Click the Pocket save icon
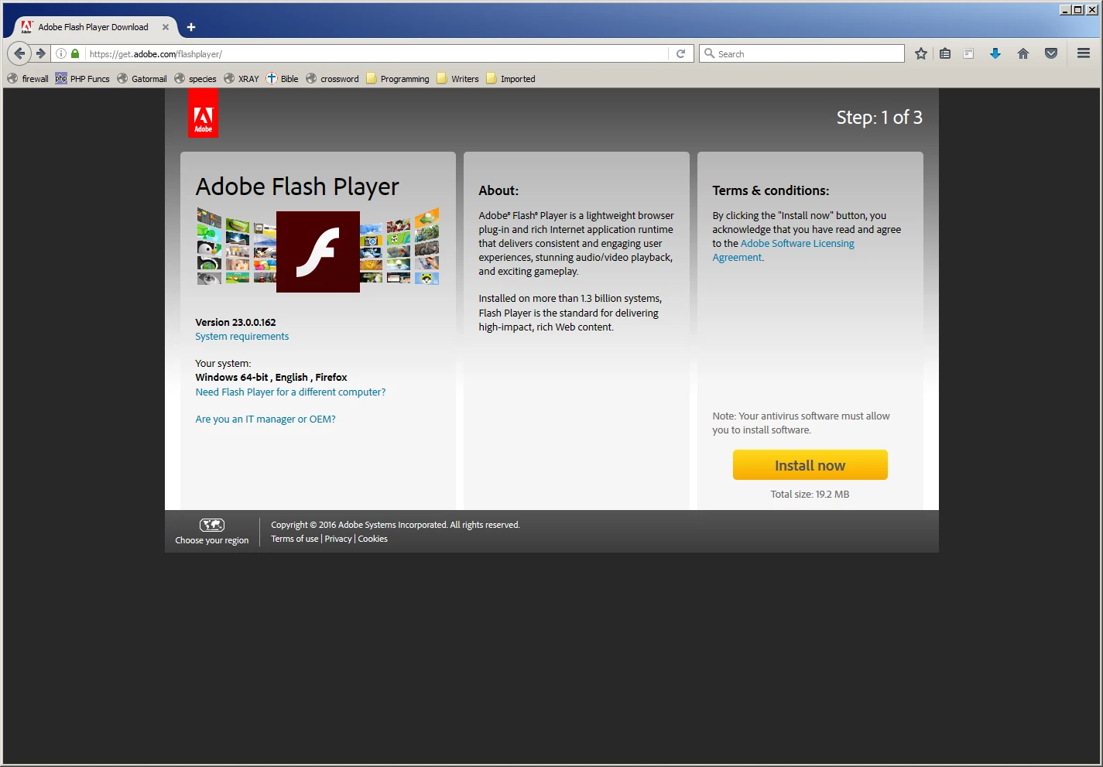Screen dimensions: 1103x767 coord(1051,53)
